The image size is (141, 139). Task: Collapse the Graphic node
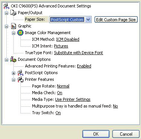(6, 26)
